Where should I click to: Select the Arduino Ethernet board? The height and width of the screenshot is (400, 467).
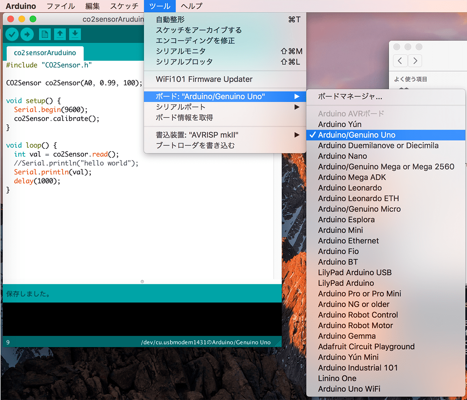point(386,241)
